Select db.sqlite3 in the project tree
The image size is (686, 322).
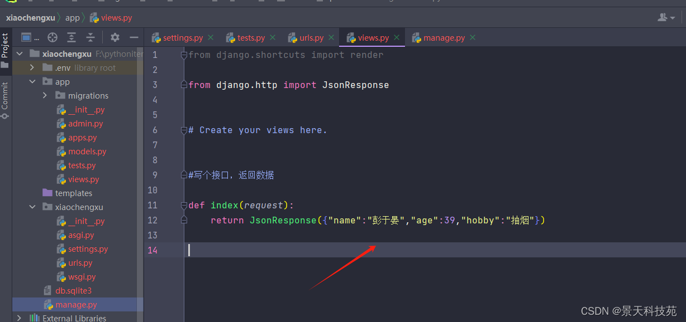coord(73,291)
